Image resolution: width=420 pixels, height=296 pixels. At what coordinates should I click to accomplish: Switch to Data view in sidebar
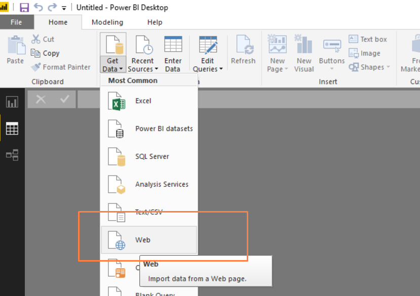[12, 129]
